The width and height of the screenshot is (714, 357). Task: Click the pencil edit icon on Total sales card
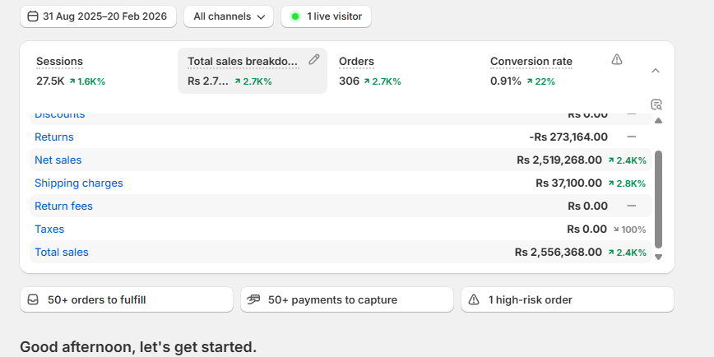pos(313,60)
